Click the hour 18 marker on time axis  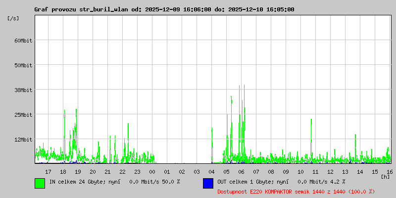[63, 171]
